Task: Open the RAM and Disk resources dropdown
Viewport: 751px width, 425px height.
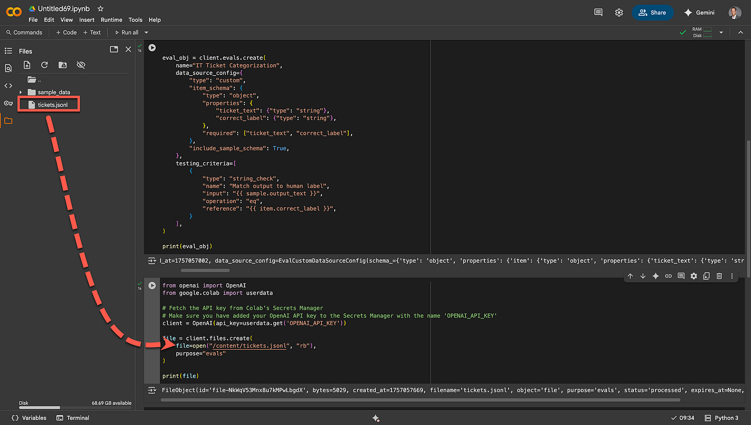Action: pos(721,32)
